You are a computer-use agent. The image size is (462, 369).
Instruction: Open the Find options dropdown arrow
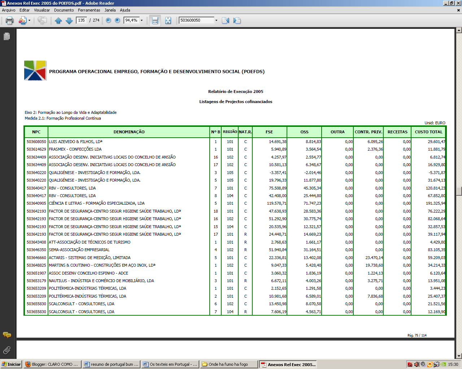click(216, 21)
